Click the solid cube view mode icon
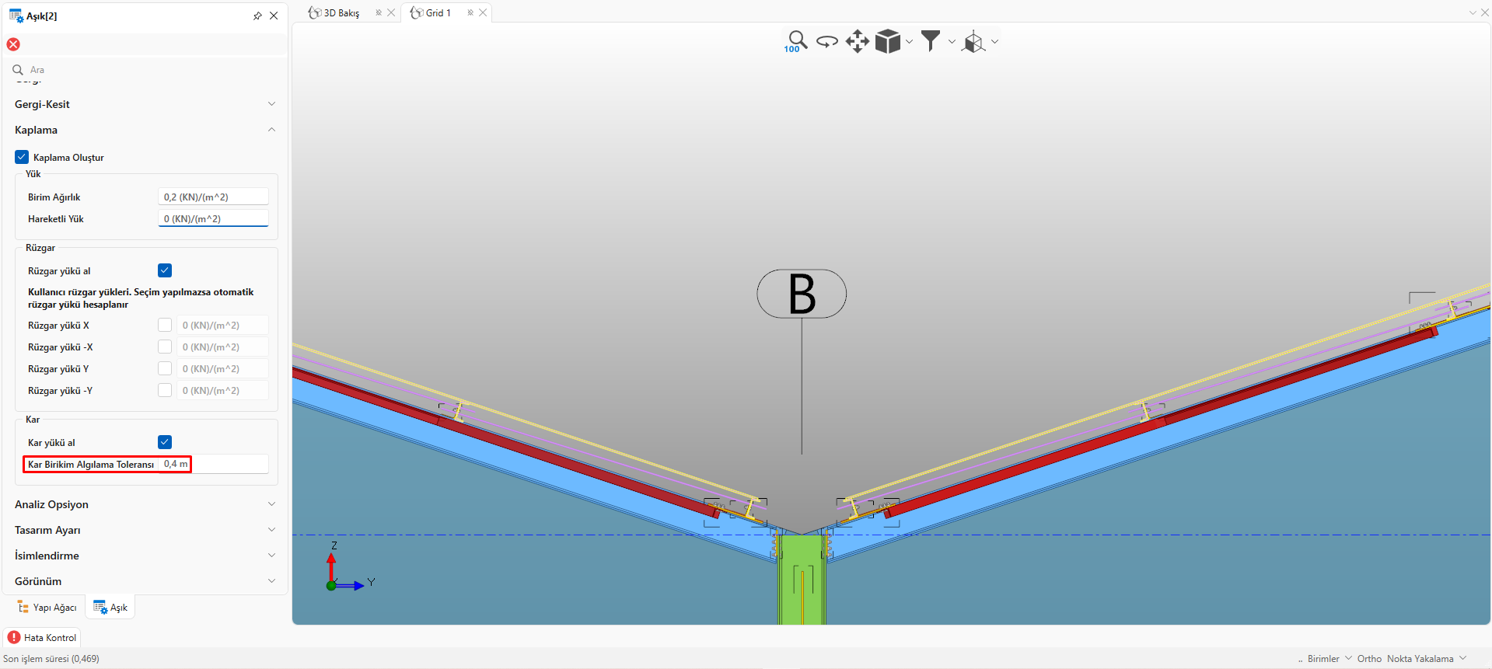1492x669 pixels. [x=887, y=41]
